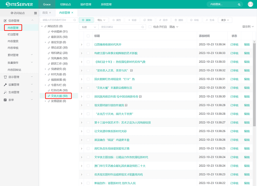The image size is (257, 186).
Task: Click image icon beside 现实题材剧引领创作潮流
Action: click(126, 105)
